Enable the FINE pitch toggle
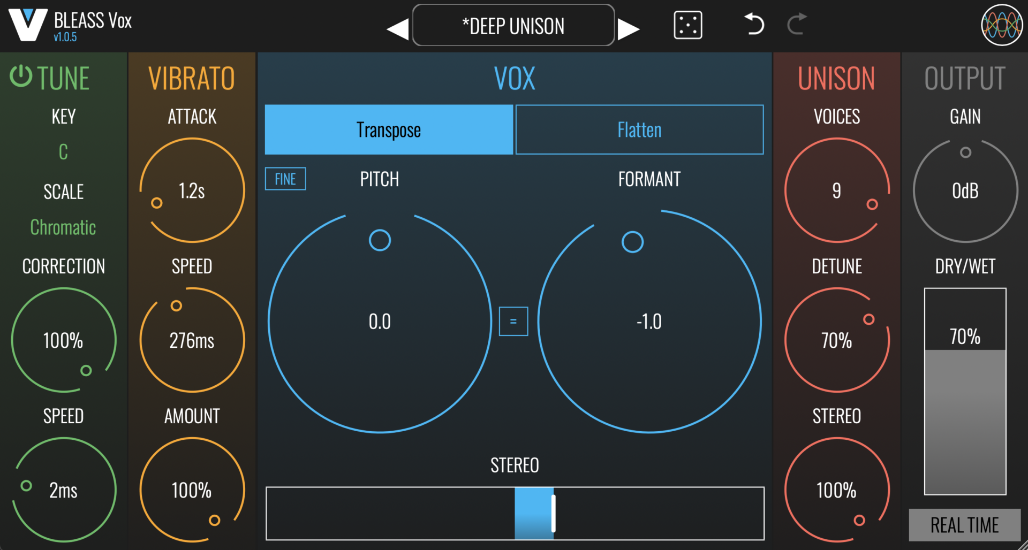 click(285, 179)
